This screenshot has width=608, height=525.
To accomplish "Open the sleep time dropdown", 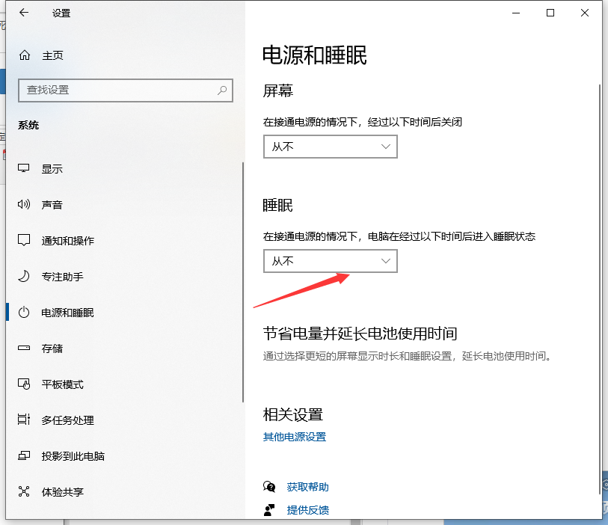I will 331,261.
